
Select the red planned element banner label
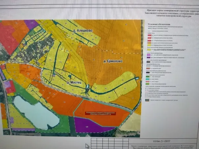[x=100, y=113]
